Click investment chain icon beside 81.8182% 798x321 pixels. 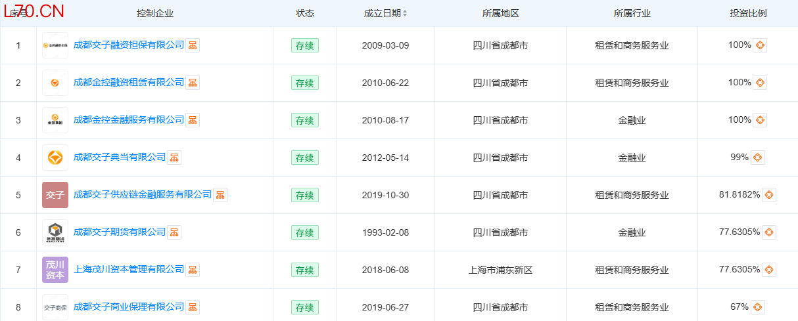pos(769,195)
